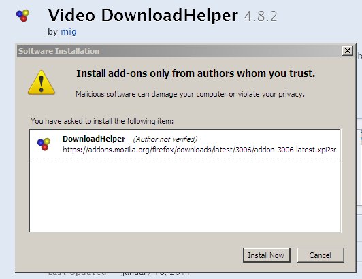The width and height of the screenshot is (362, 279).
Task: Click the Video DownloadHelper logo beside page title
Action: click(x=22, y=16)
